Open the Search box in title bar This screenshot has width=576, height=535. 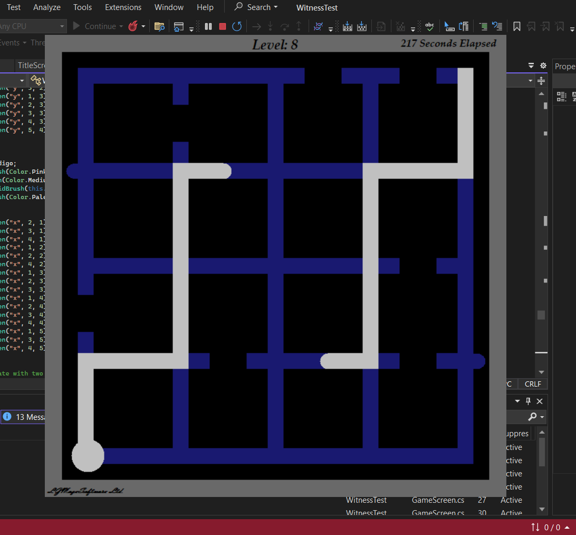tap(256, 7)
